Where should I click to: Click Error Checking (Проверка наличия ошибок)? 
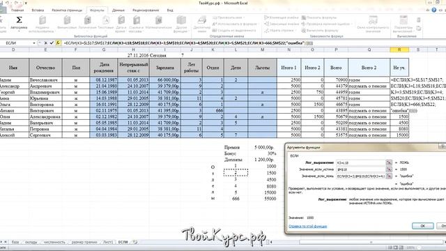click(x=327, y=24)
